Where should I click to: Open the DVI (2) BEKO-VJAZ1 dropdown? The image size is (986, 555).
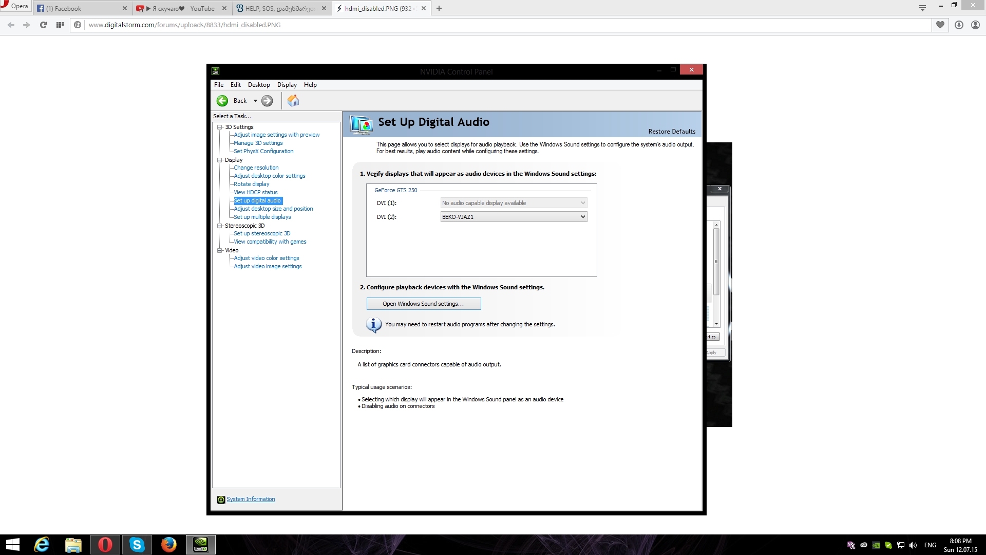tap(514, 217)
